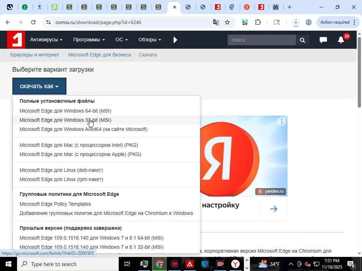The width and height of the screenshot is (362, 271).
Task: Choose Edge для Mac Apple PKG
Action: point(80,155)
